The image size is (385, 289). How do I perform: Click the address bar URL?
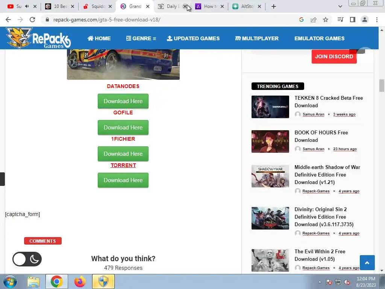pyautogui.click(x=107, y=20)
